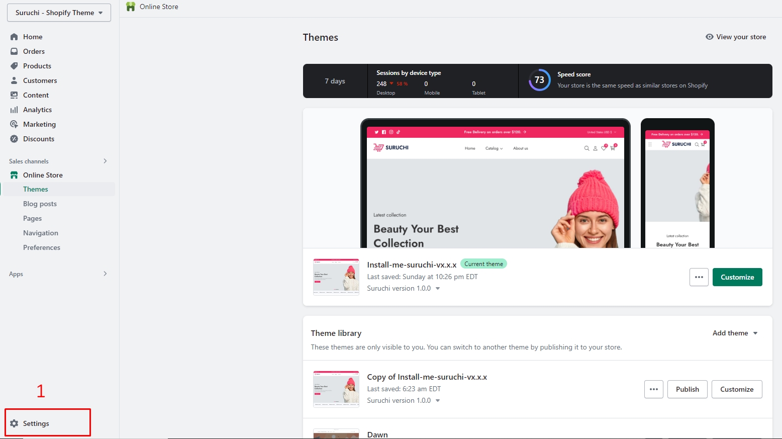Open Orders via its inbox icon

point(14,51)
